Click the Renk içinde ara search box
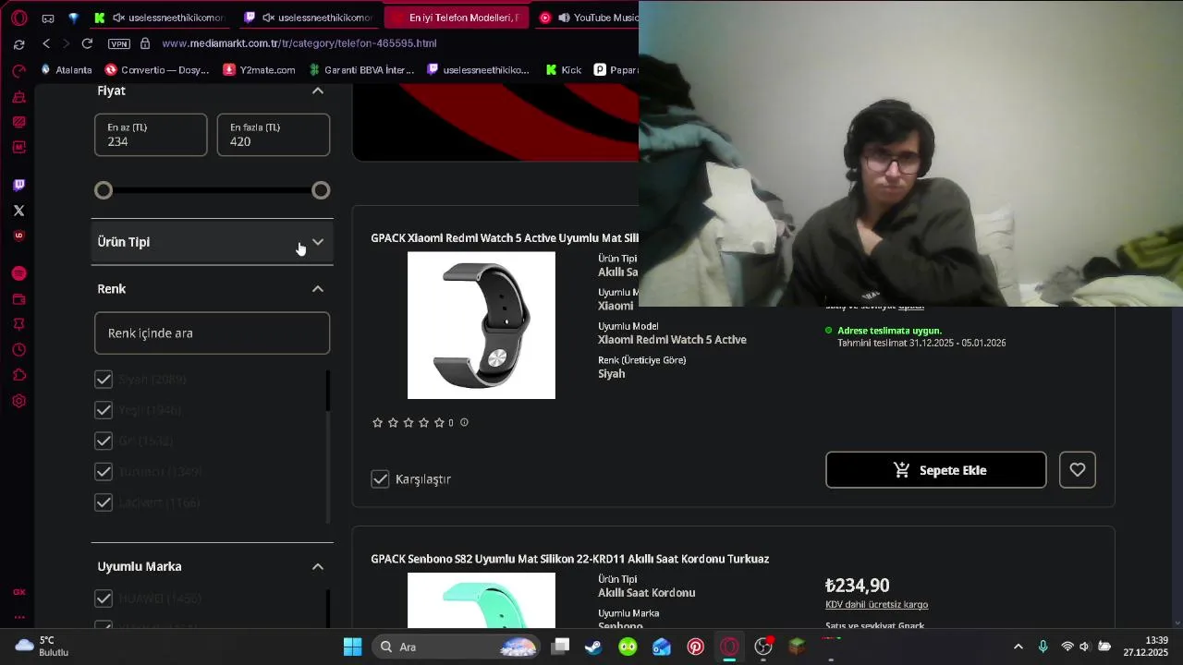This screenshot has width=1183, height=665. point(212,333)
